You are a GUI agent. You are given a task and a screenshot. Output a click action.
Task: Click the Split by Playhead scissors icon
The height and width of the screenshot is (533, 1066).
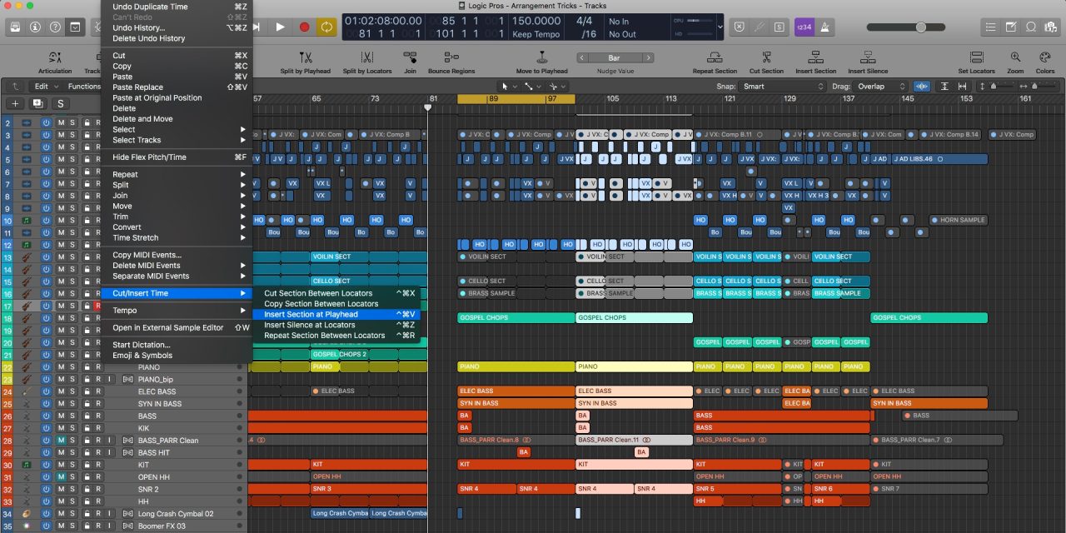(x=305, y=57)
